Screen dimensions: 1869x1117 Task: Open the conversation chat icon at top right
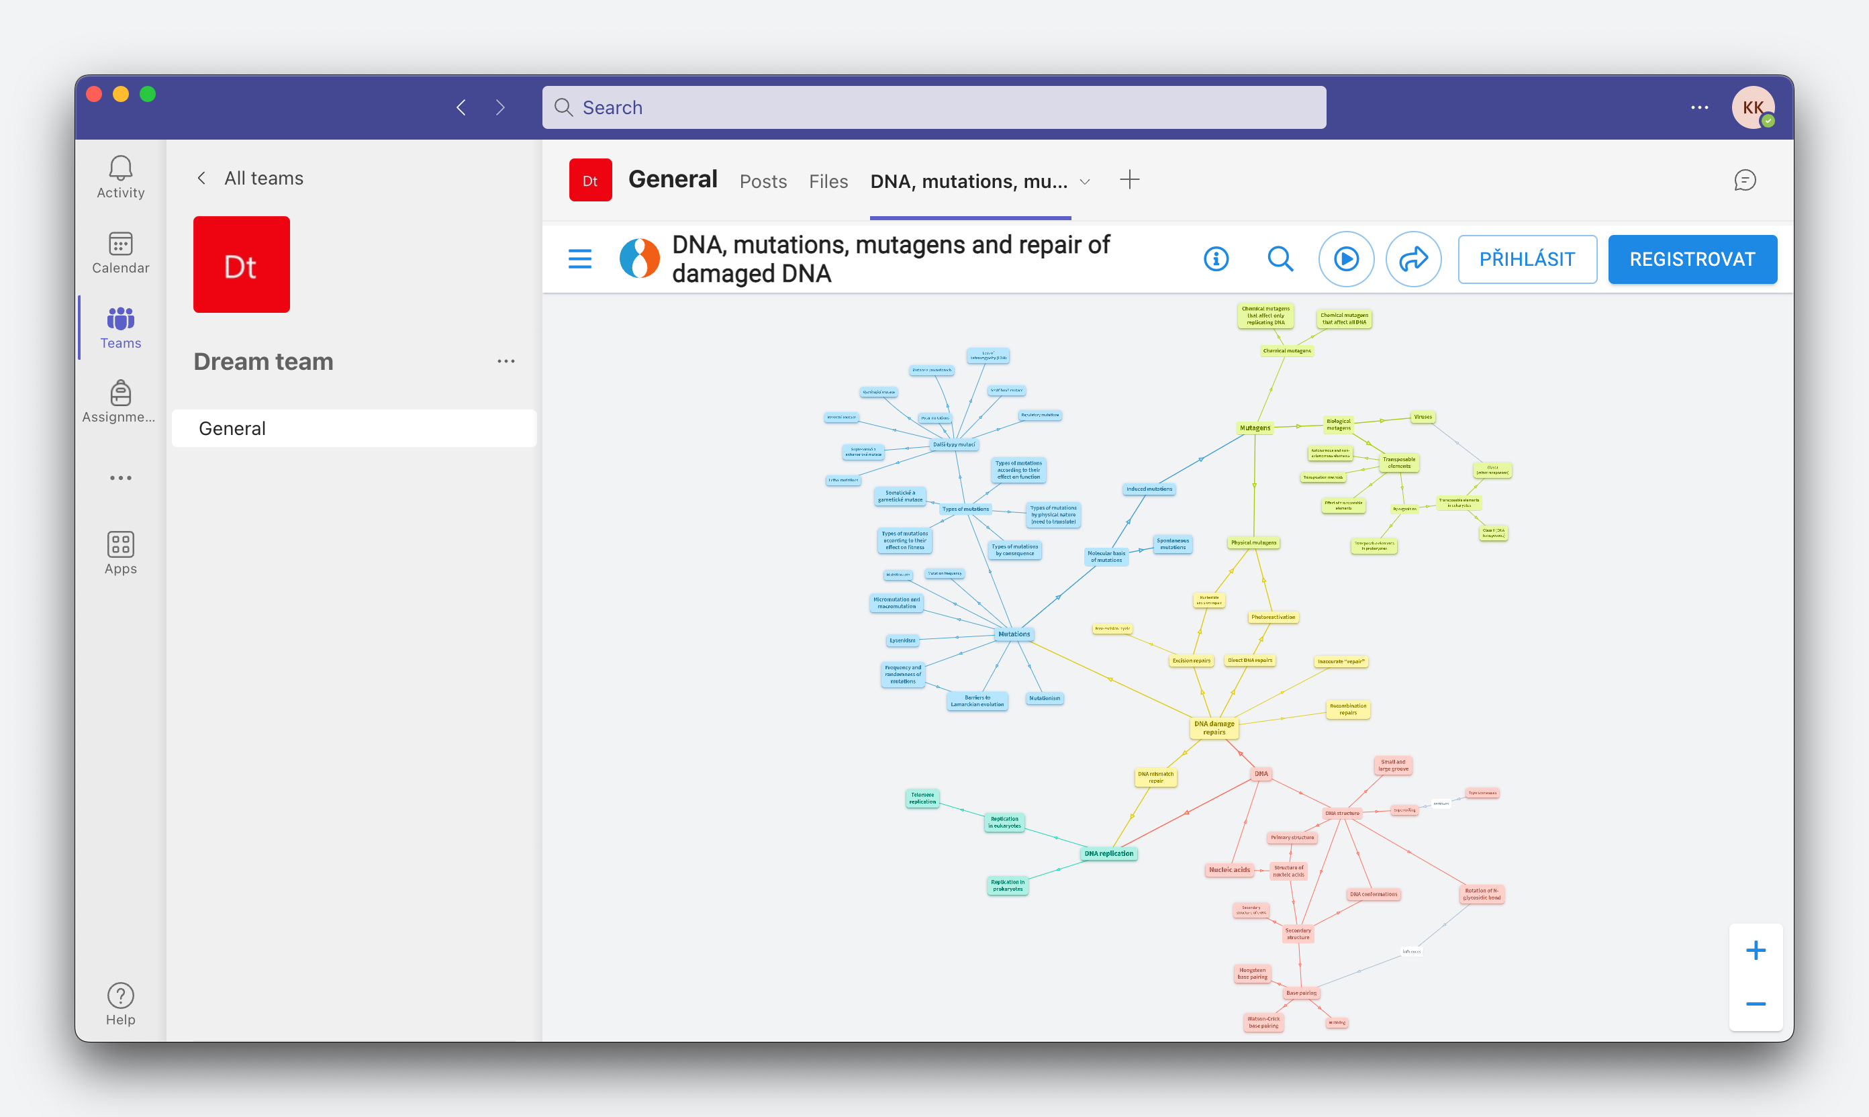pyautogui.click(x=1744, y=180)
